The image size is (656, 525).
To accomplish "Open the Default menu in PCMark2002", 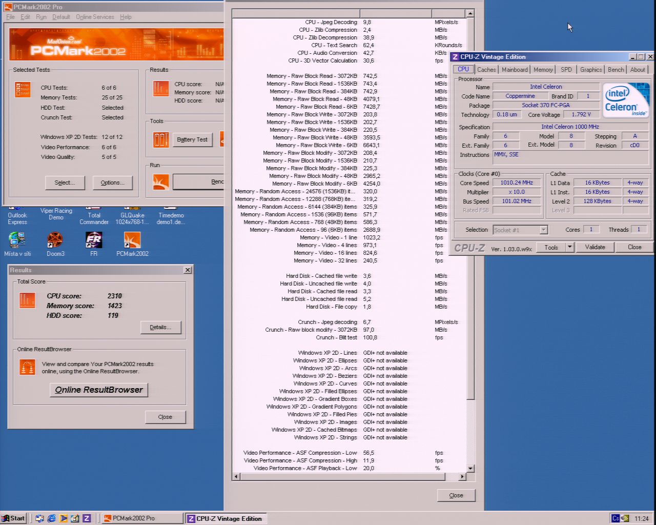I will 61,17.
